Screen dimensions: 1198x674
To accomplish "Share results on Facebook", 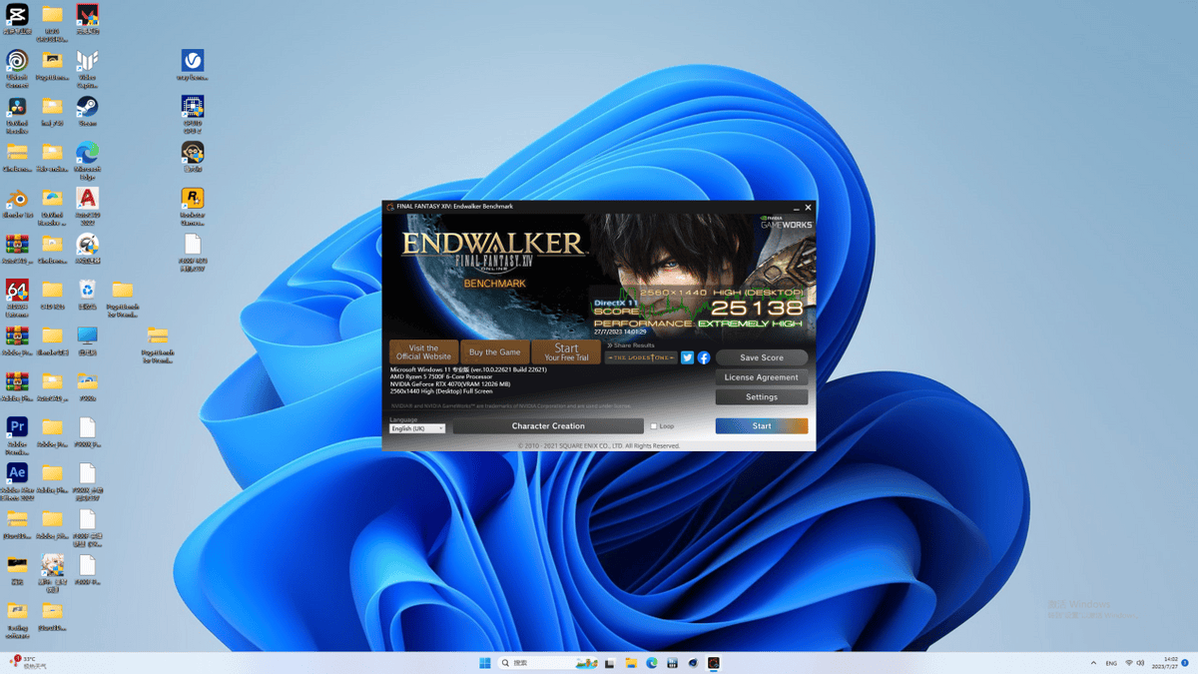I will (704, 357).
